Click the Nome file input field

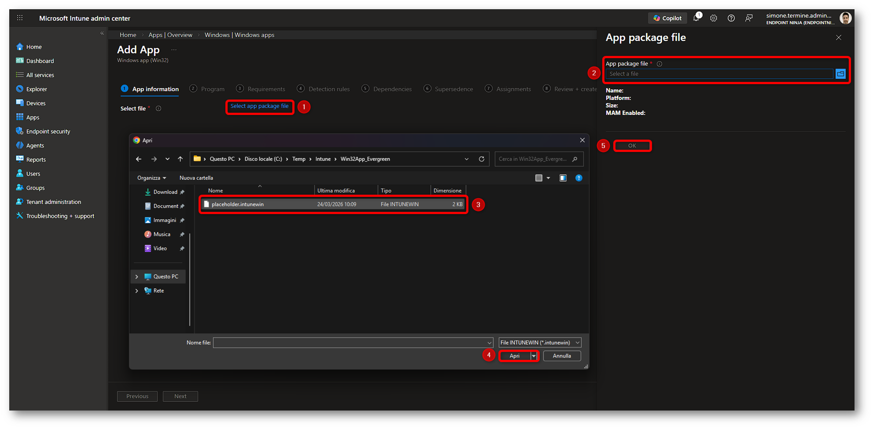[x=350, y=342]
